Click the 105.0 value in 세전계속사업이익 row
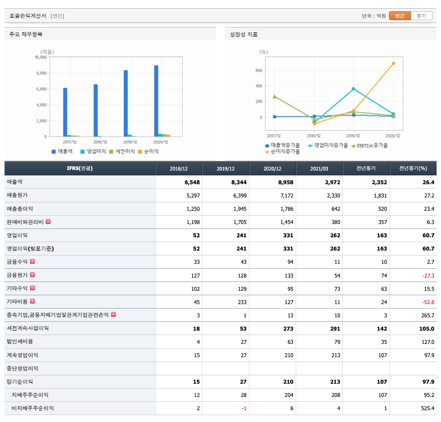 pyautogui.click(x=427, y=329)
